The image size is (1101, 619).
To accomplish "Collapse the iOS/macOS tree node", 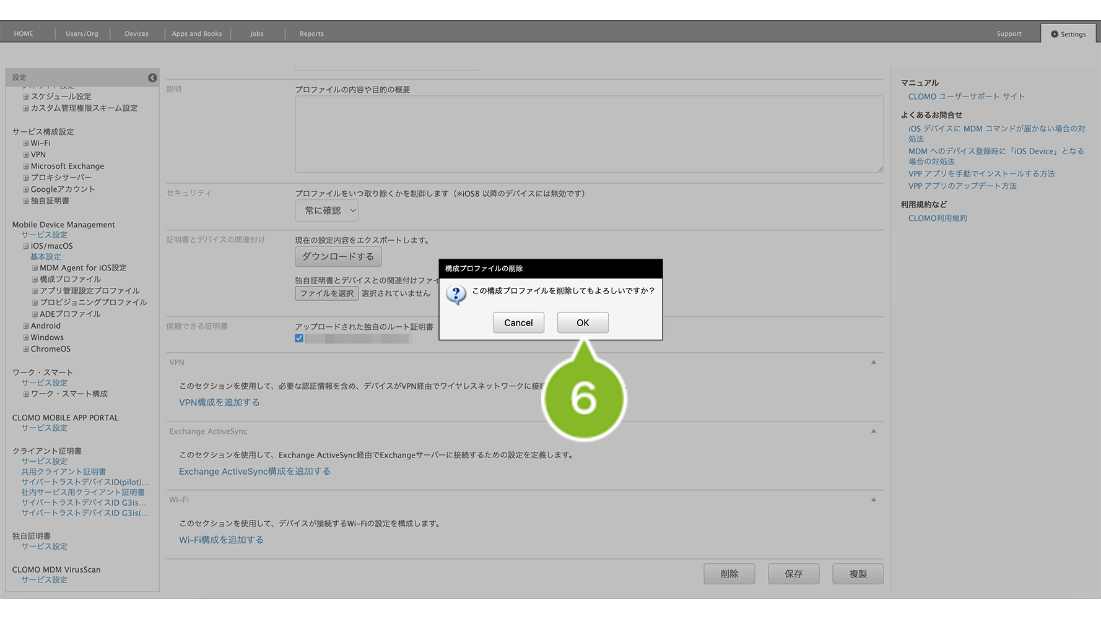I will pos(26,246).
